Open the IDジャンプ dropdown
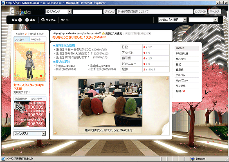The width and height of the screenshot is (229, 162). pyautogui.click(x=59, y=11)
